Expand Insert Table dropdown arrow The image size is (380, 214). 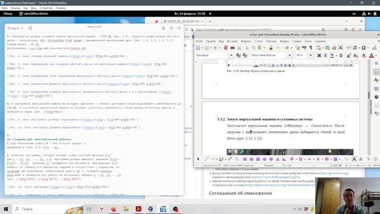click(323, 48)
